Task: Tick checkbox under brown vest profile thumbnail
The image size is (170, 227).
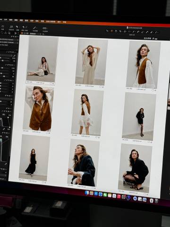Action: click(x=153, y=90)
